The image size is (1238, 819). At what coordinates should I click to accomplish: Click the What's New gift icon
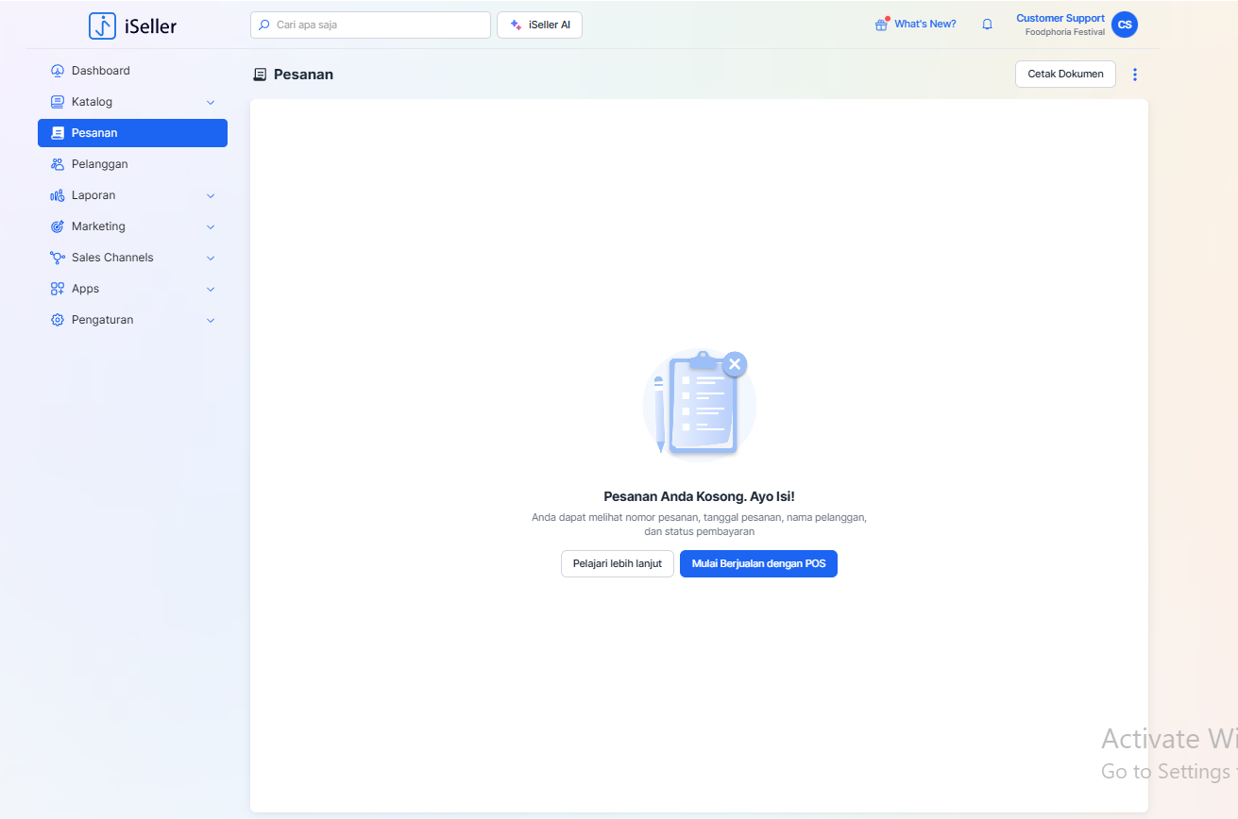point(881,25)
